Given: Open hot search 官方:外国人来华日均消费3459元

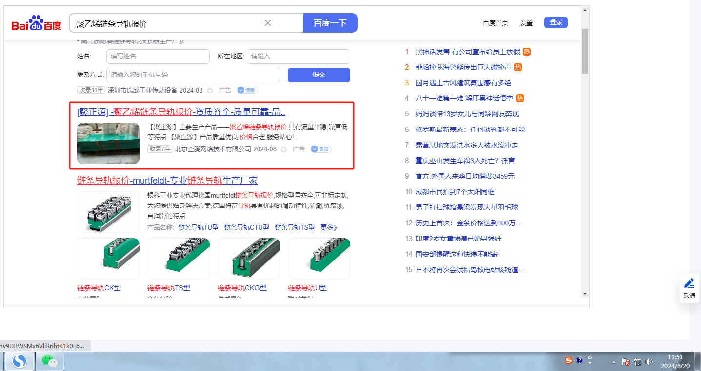Looking at the screenshot, I should coord(465,176).
